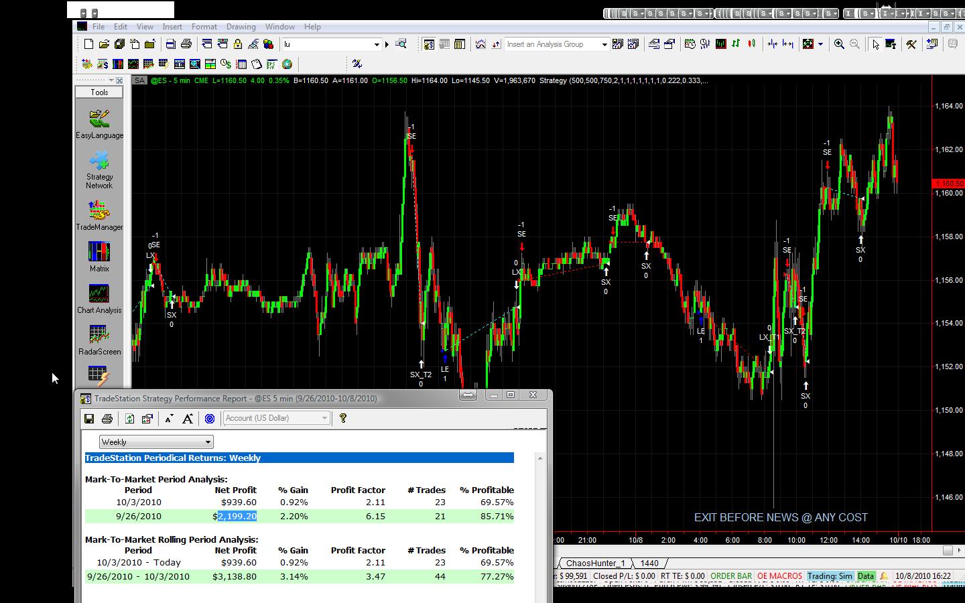Open the Drawing menu

click(241, 27)
